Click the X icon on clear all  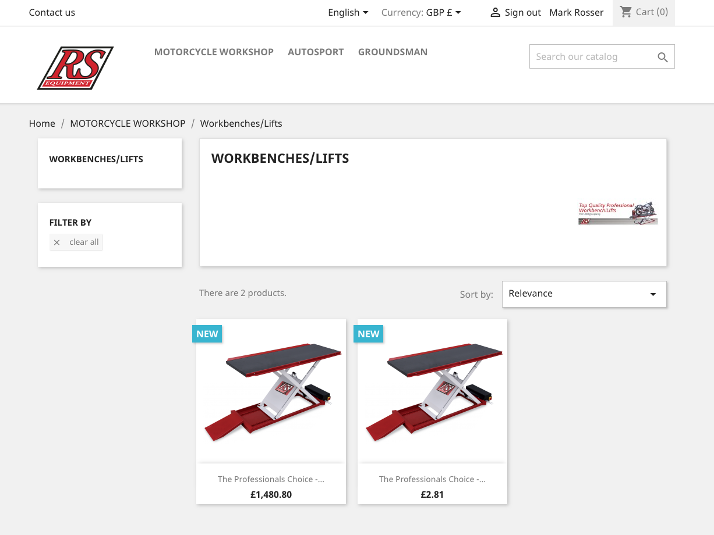[x=56, y=242]
